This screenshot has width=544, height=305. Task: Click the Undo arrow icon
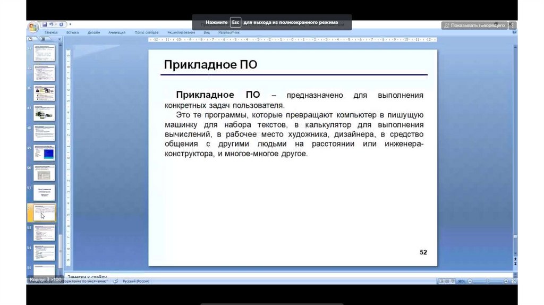52,24
